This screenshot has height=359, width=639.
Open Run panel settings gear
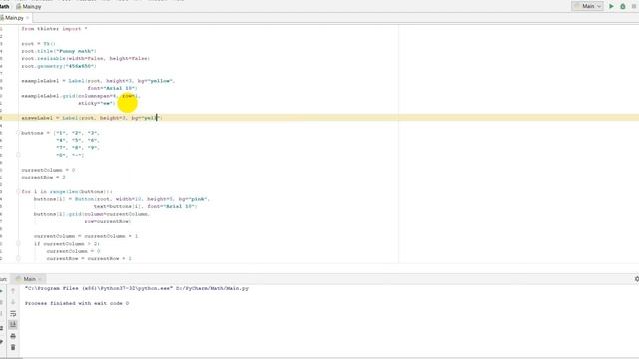pos(637,279)
